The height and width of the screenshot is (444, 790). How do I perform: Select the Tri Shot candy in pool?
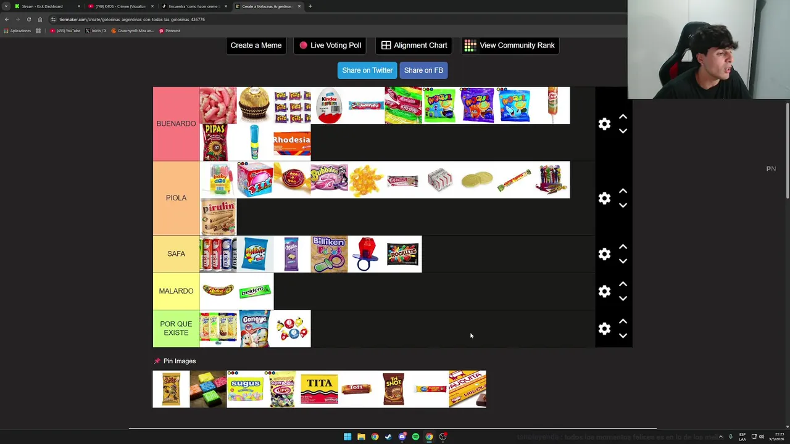(x=393, y=389)
